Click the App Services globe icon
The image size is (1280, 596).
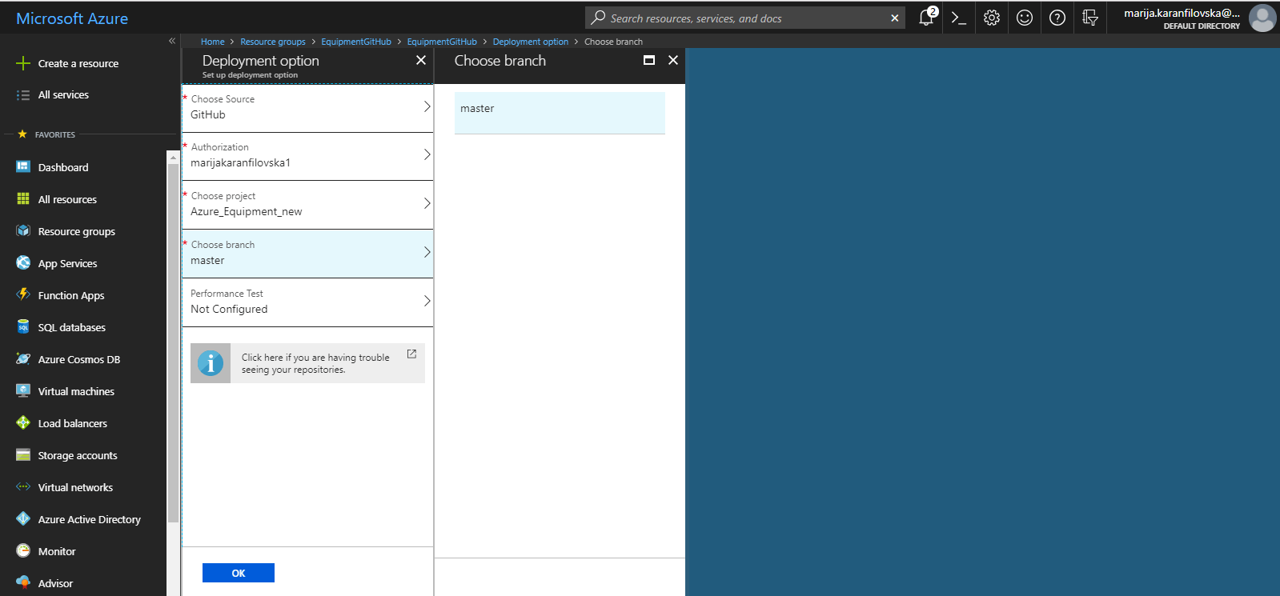(23, 262)
